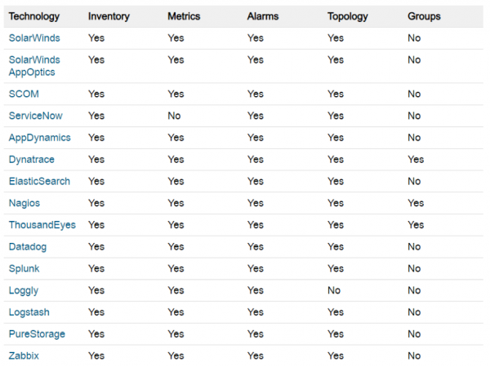Select the Logstash link
The height and width of the screenshot is (366, 490).
[x=30, y=312]
